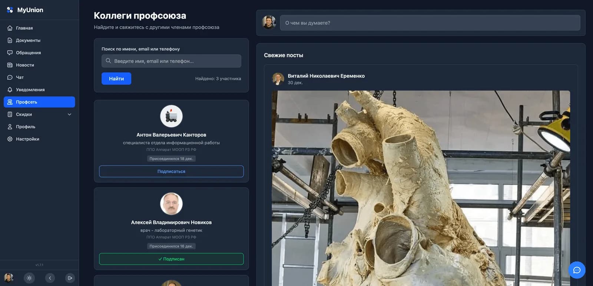
Task: Click "ППО Аппарат МООП РЗ РФ" under Антон Канторов
Action: 171,150
